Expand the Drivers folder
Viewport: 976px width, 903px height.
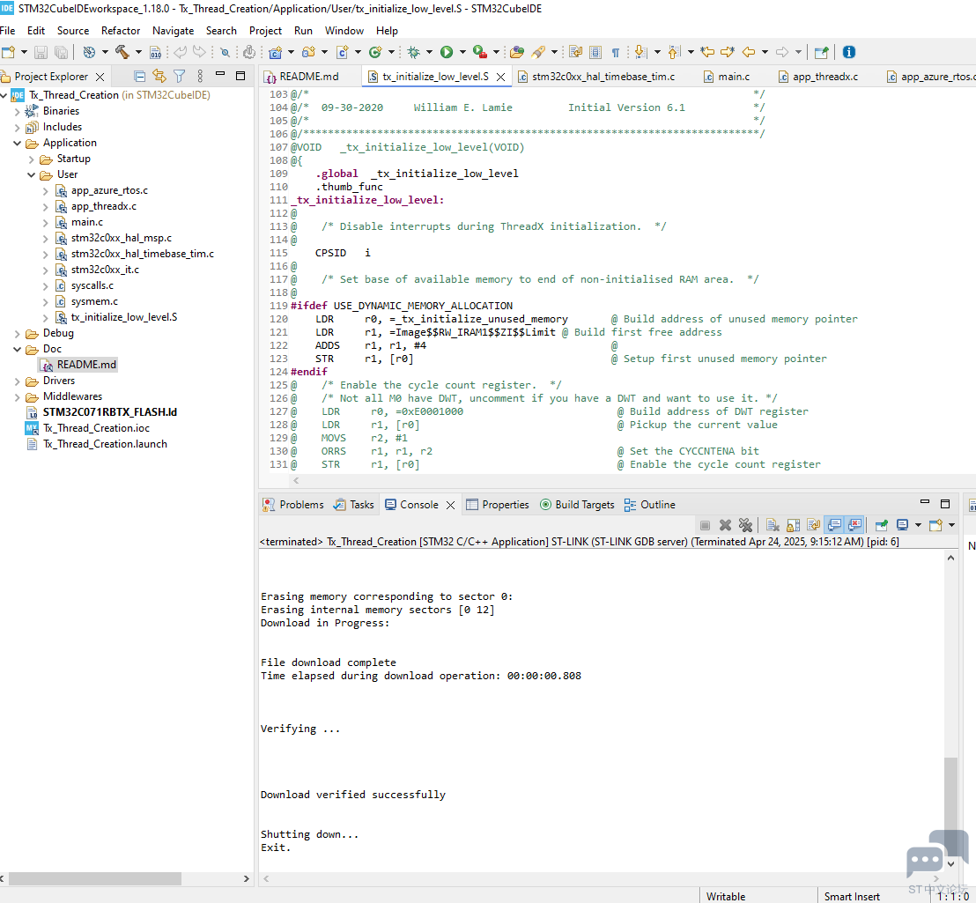point(17,381)
